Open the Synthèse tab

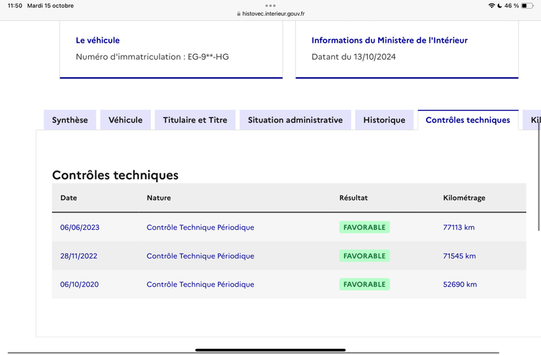pyautogui.click(x=70, y=120)
